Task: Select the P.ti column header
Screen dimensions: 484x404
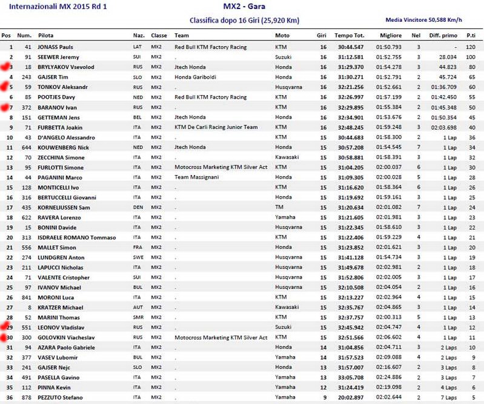Action: (470, 36)
